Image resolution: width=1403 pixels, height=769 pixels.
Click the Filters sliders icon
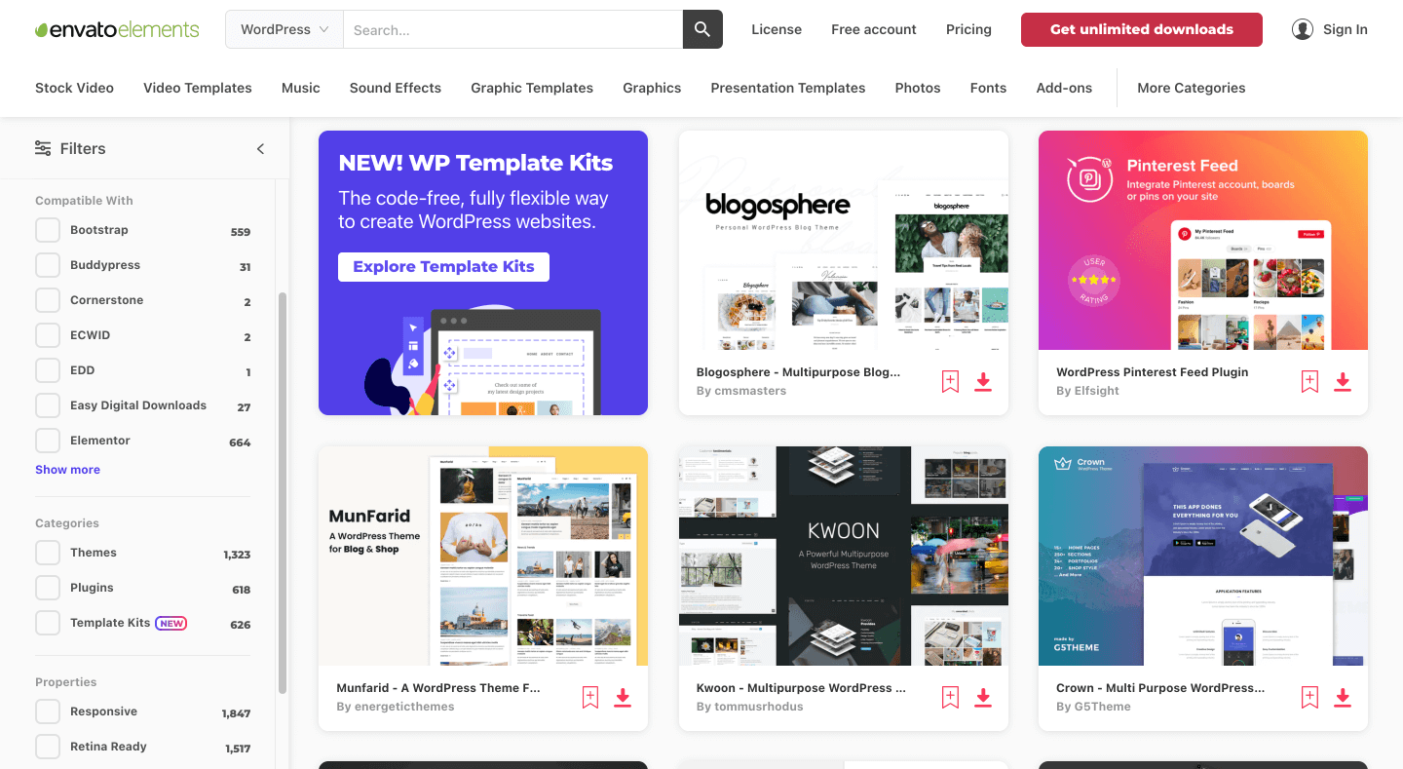(43, 148)
